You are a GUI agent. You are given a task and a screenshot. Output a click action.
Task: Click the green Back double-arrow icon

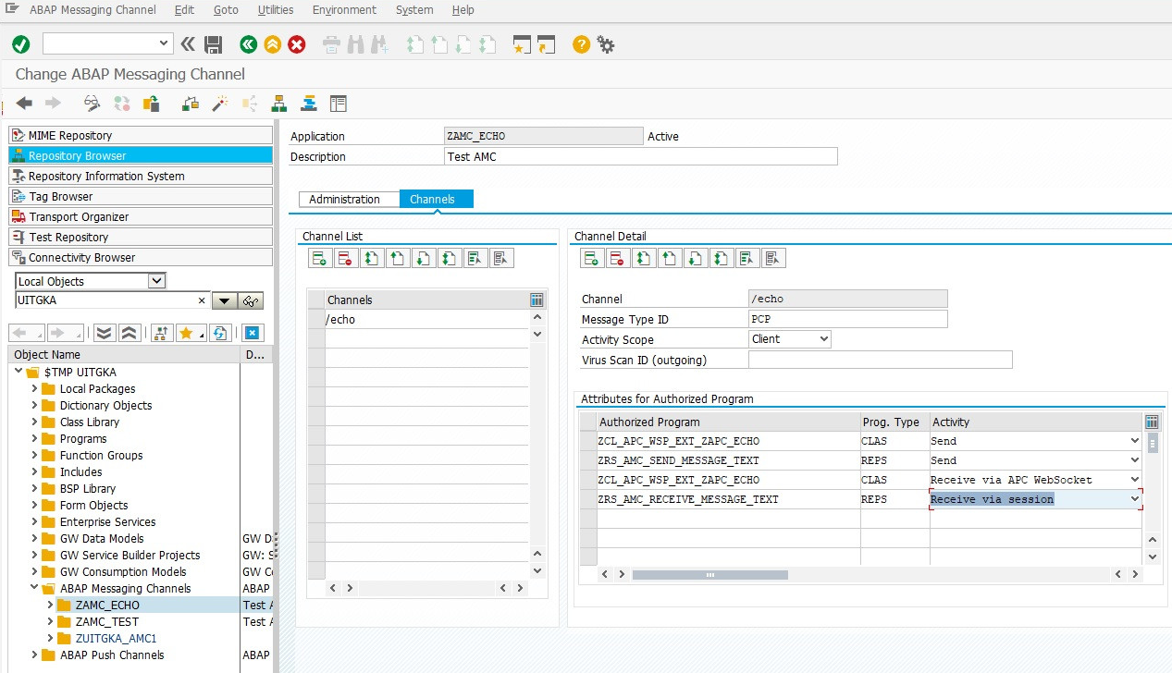click(248, 44)
